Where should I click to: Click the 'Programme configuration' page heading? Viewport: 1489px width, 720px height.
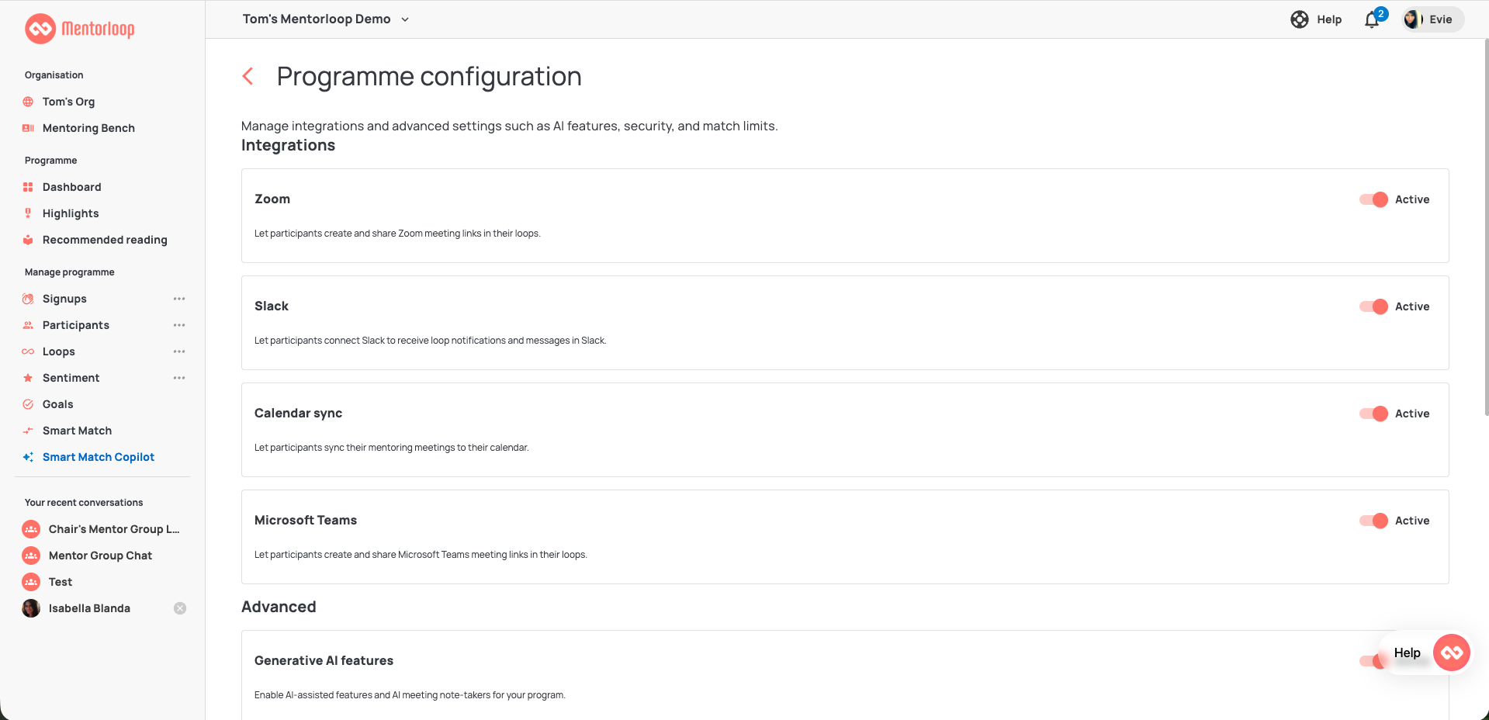[x=429, y=76]
